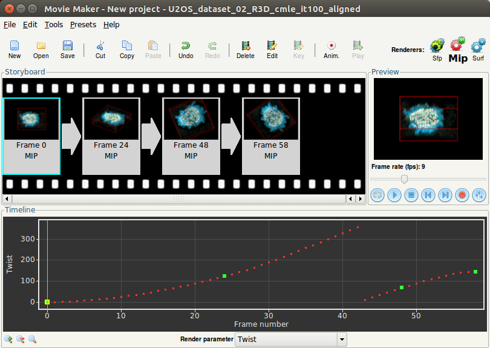Adjust the frame rate slider handle

pyautogui.click(x=404, y=179)
